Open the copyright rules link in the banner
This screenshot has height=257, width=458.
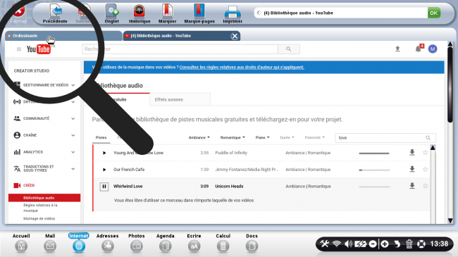tap(242, 67)
